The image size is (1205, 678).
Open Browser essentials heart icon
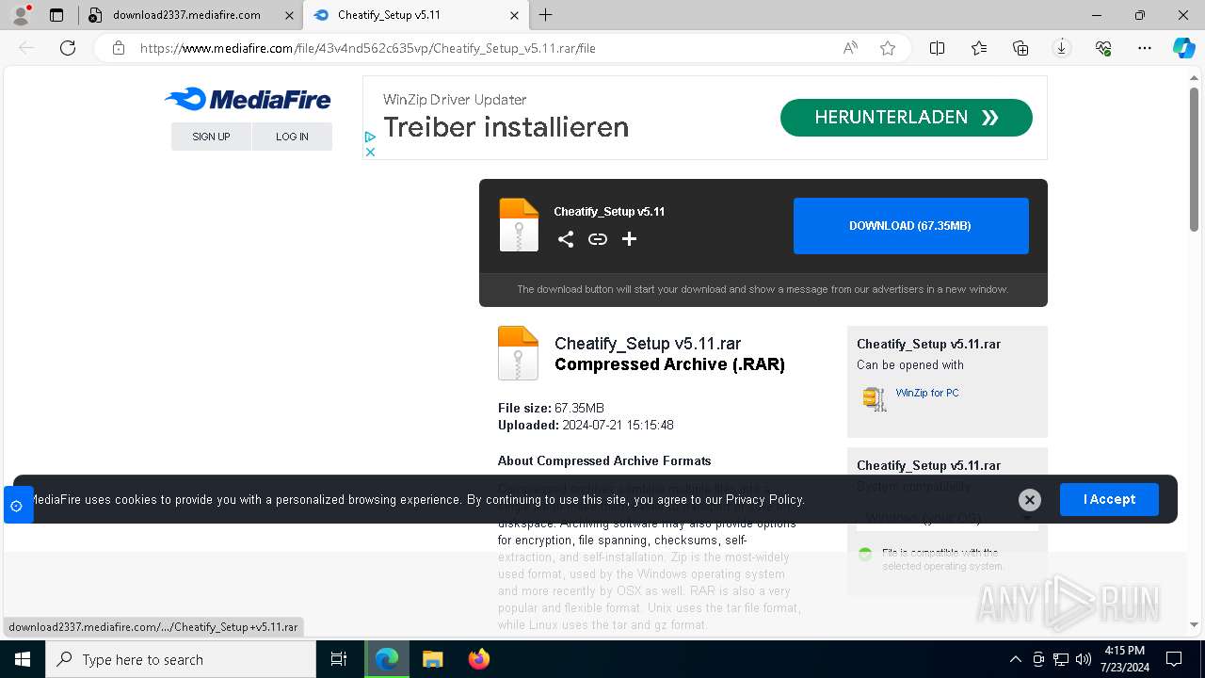click(1103, 48)
